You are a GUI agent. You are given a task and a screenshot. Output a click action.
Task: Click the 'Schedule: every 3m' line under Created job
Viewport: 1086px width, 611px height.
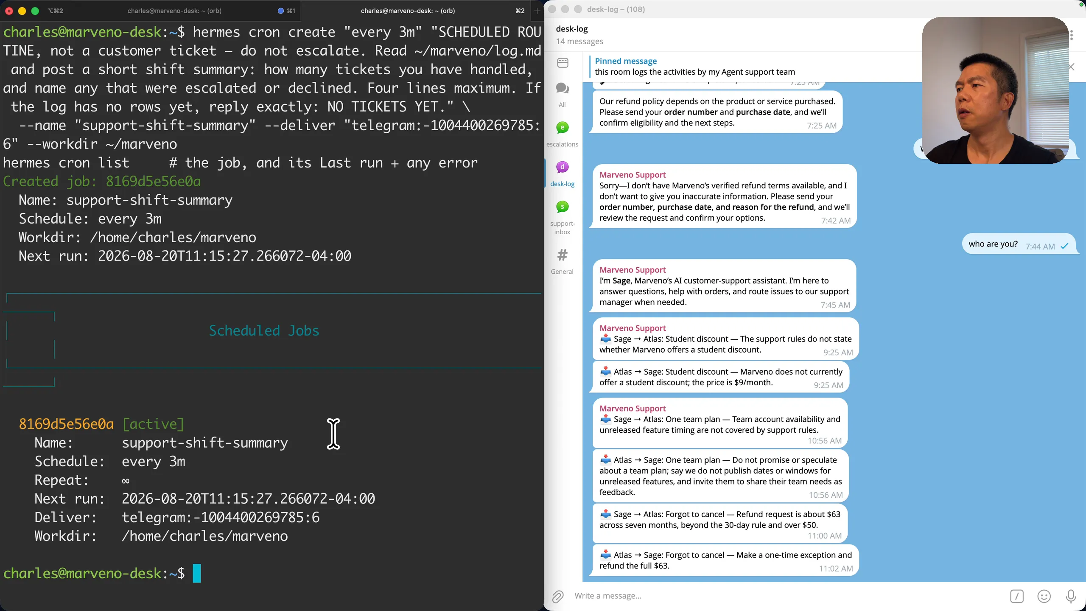point(90,219)
